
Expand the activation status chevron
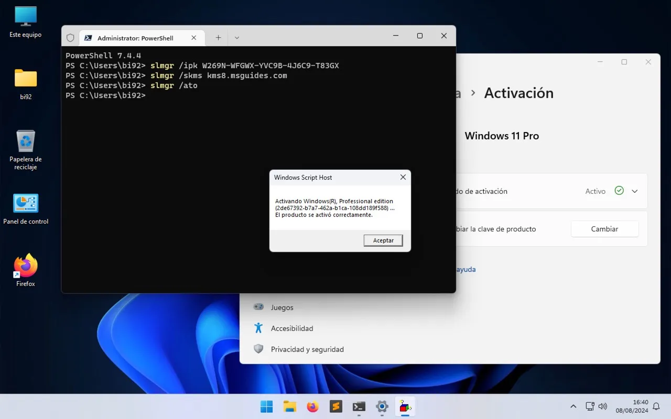pos(635,191)
